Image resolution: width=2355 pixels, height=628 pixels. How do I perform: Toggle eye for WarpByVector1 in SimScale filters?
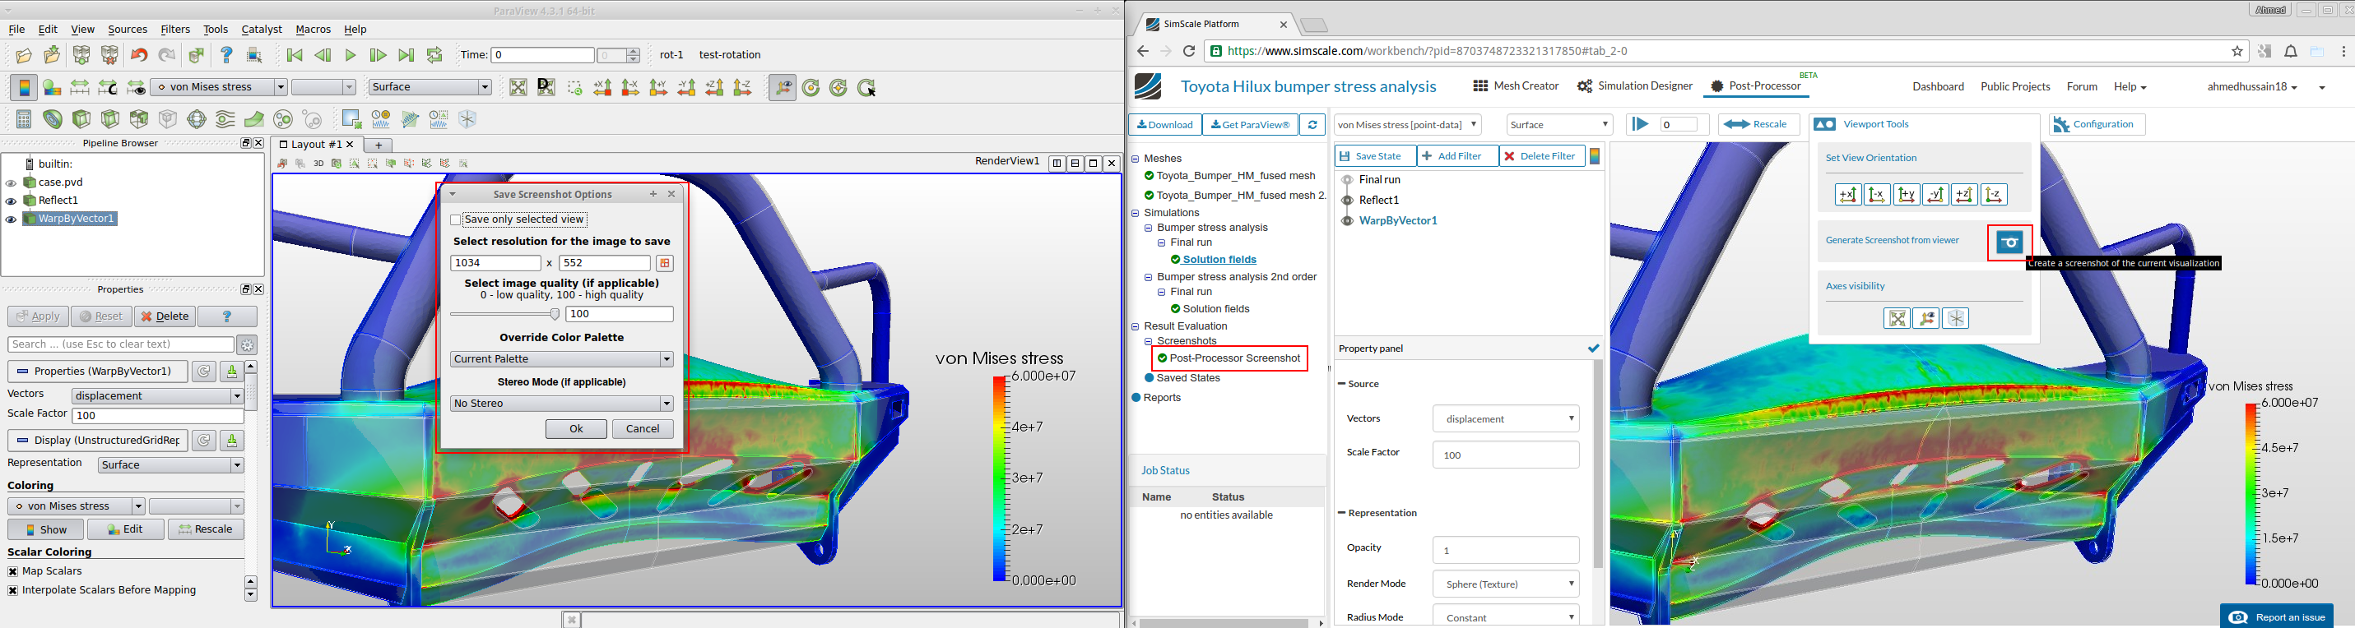pyautogui.click(x=1348, y=221)
